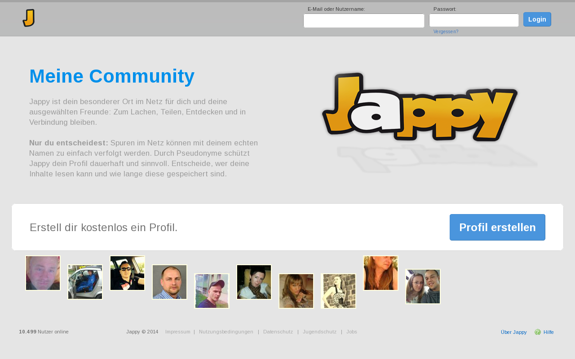Open the Hilfe link
The height and width of the screenshot is (359, 575).
548,332
